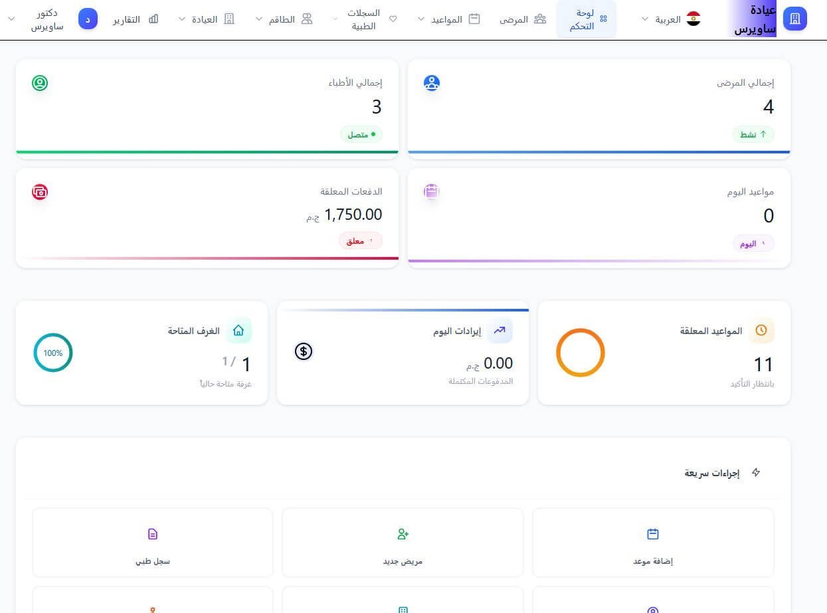Click the green add-user icon in مريض جديد
Image resolution: width=827 pixels, height=613 pixels.
point(403,534)
